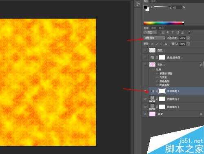
Task: Click the pattern fill 1 mask thumbnail
Action: [162, 107]
